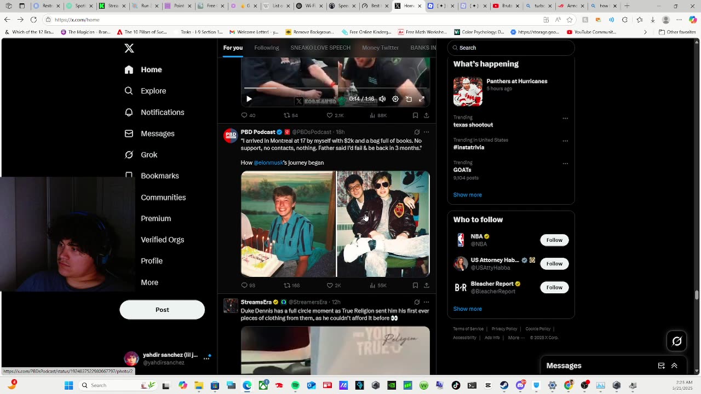Open the birthday cake photo
Viewport: 701px width, 394px height.
point(288,224)
